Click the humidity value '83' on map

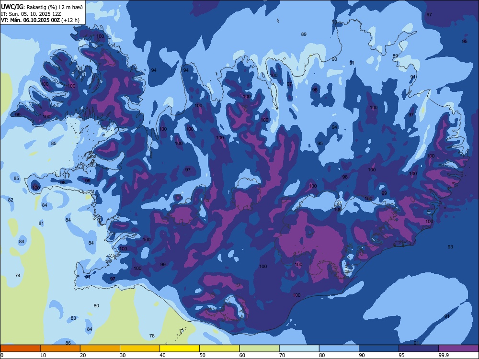[73, 318]
